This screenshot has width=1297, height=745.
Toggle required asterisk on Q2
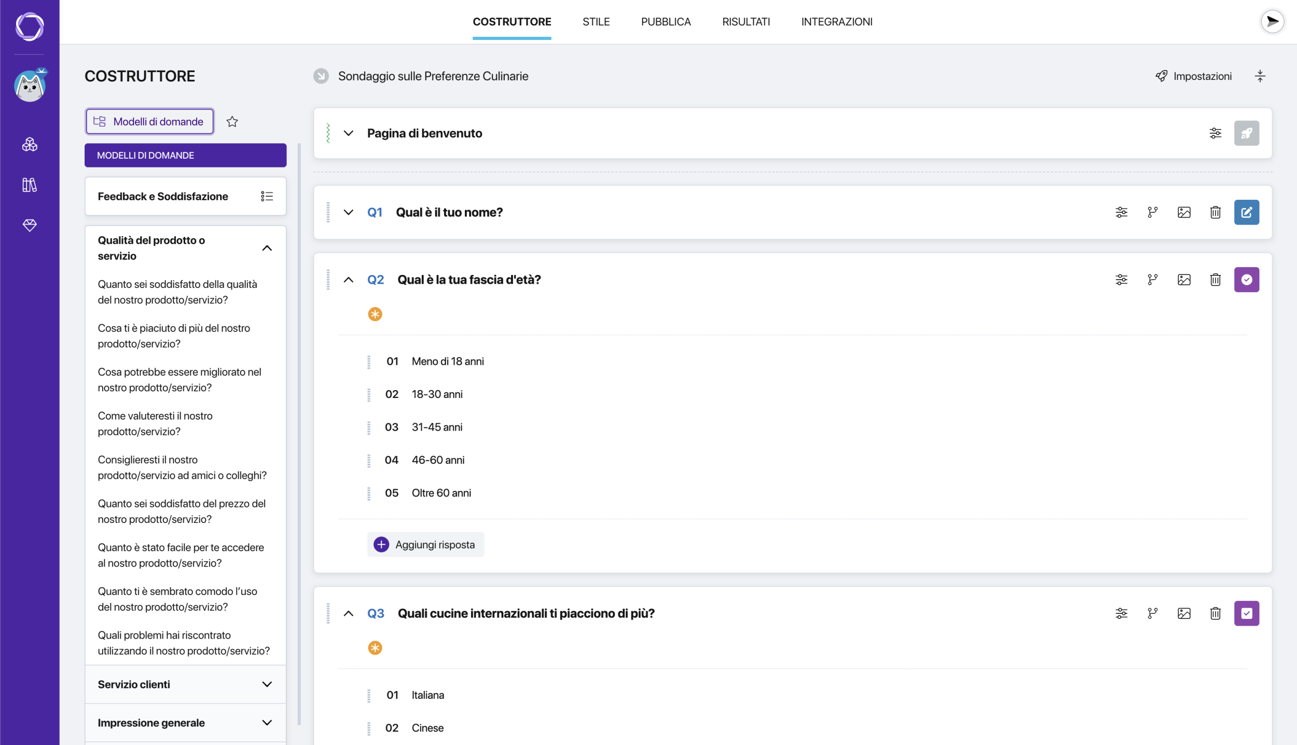(x=375, y=314)
